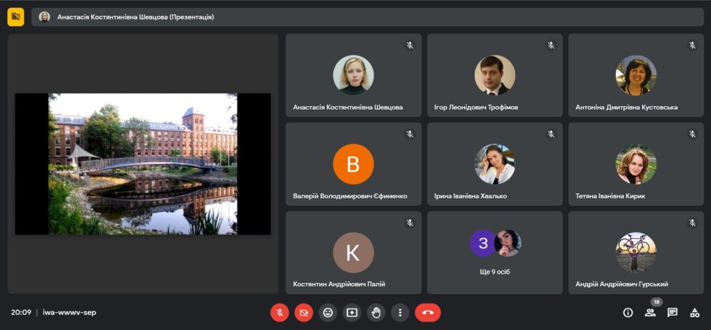Show the participants list with 18 people
711x330 pixels.
[x=650, y=313]
